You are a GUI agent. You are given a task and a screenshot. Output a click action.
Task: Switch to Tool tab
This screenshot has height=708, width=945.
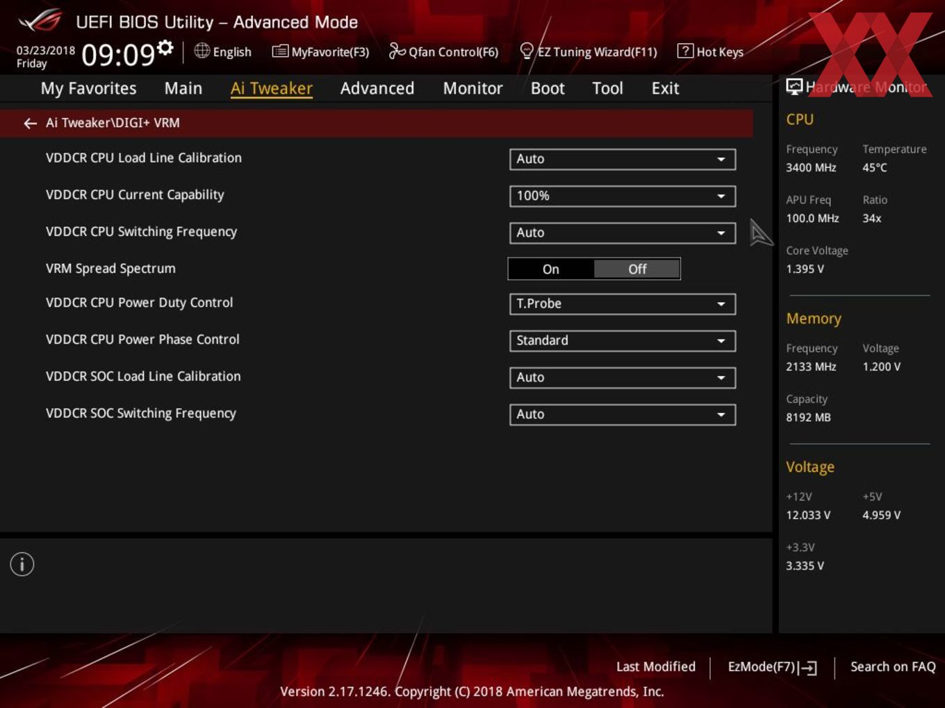pyautogui.click(x=607, y=88)
